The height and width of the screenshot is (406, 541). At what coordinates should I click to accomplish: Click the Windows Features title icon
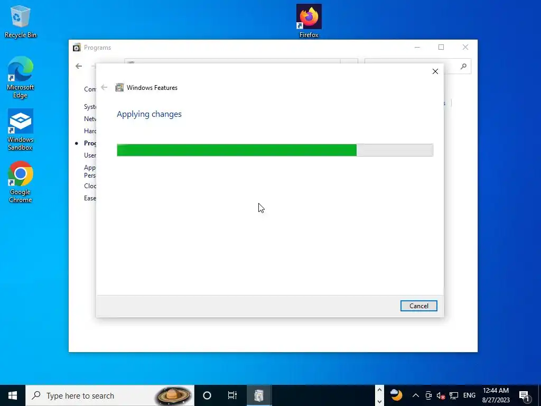(119, 88)
